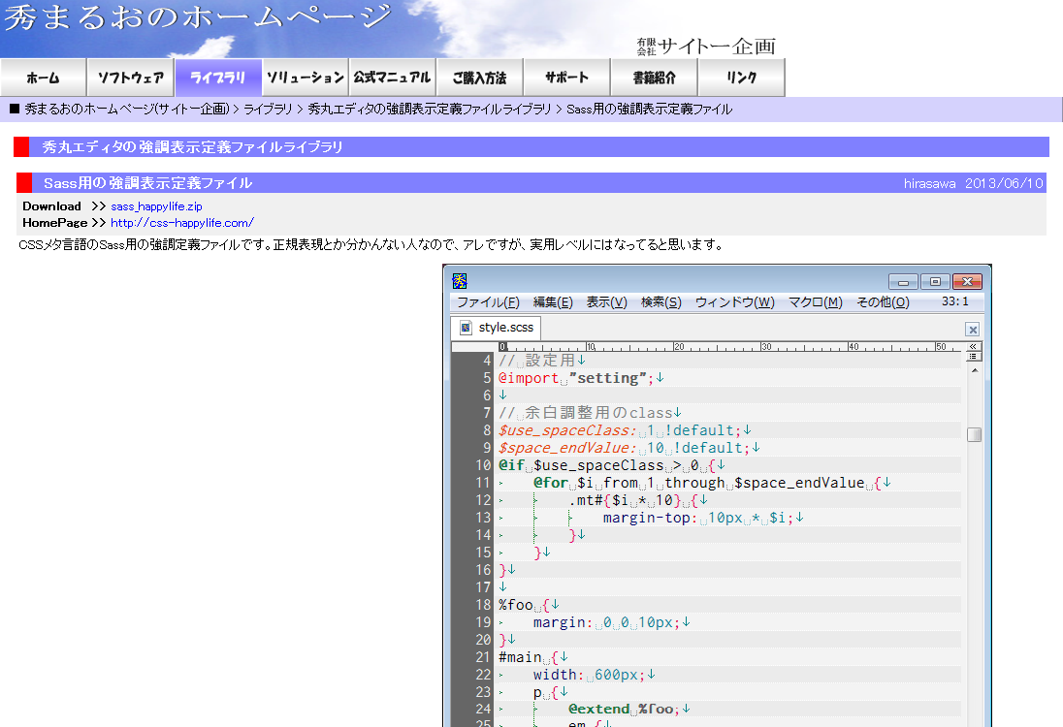Viewport: 1063px width, 727px height.
Task: Click the outline list icon above the scrollbar
Action: [974, 357]
